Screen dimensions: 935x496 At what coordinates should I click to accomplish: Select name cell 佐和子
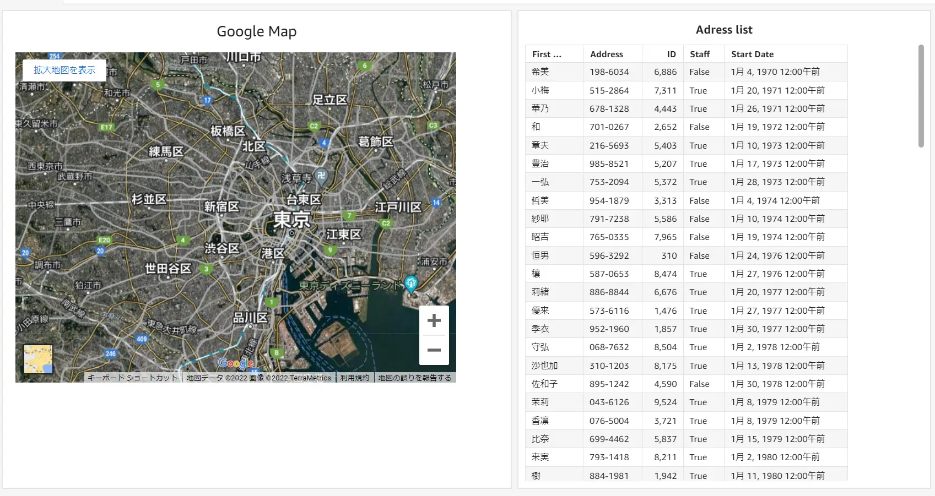[554, 384]
